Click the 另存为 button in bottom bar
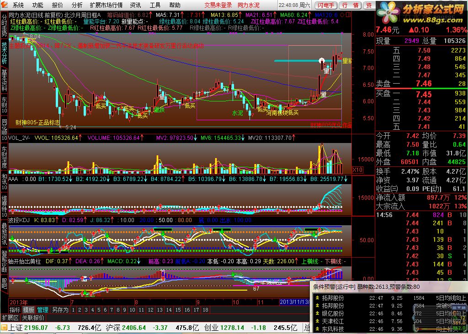 point(60,310)
